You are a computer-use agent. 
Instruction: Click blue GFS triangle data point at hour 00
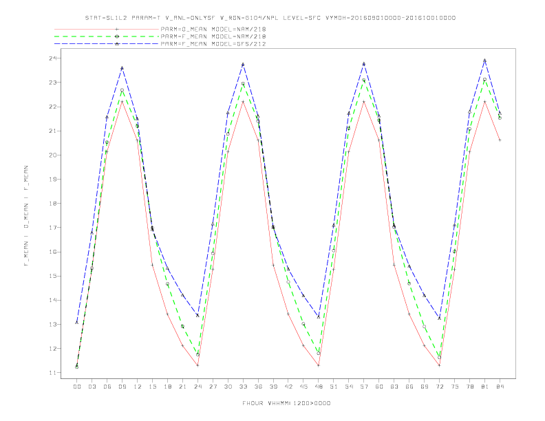point(77,323)
